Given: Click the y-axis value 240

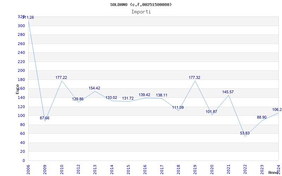Looking at the screenshot, I should click(21, 52).
